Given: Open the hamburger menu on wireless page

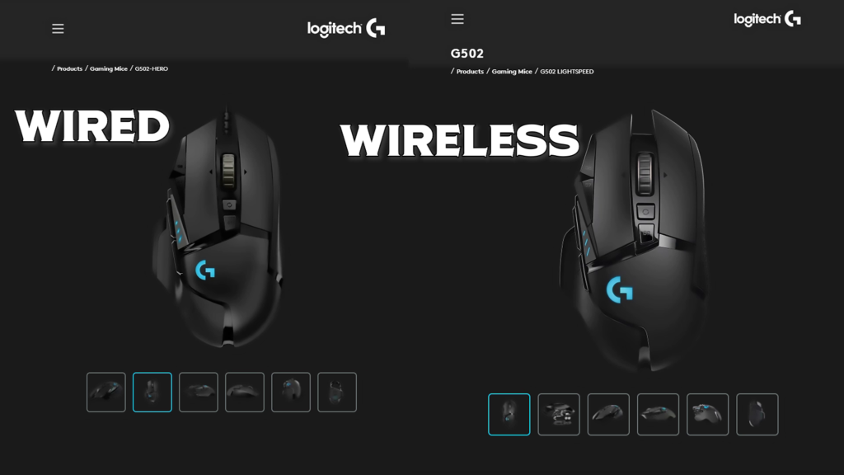Looking at the screenshot, I should coord(457,19).
